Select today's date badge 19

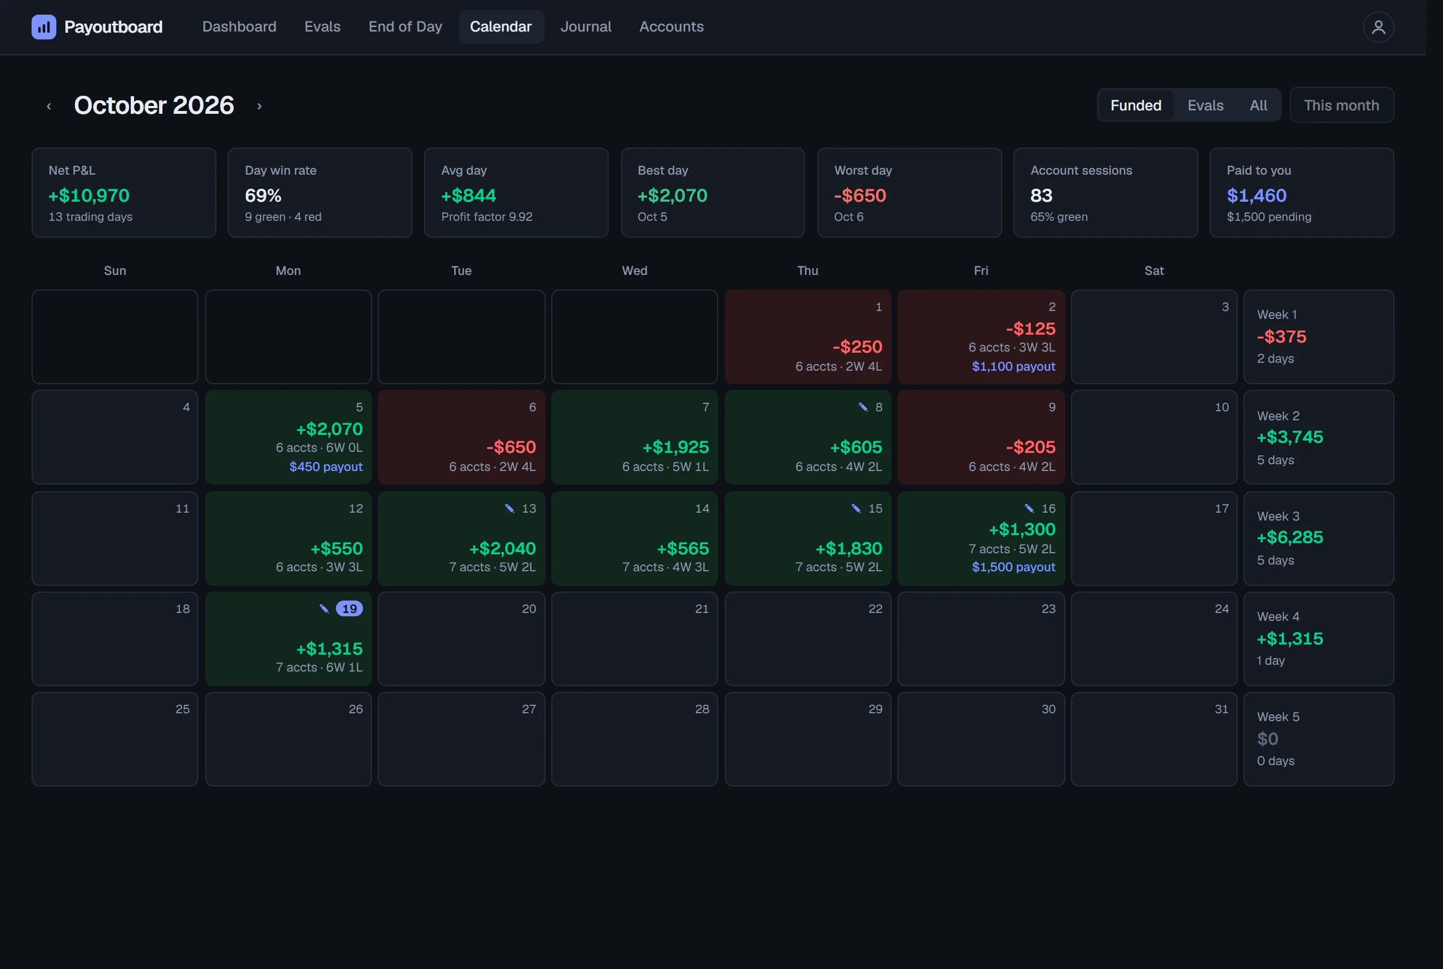pos(349,608)
